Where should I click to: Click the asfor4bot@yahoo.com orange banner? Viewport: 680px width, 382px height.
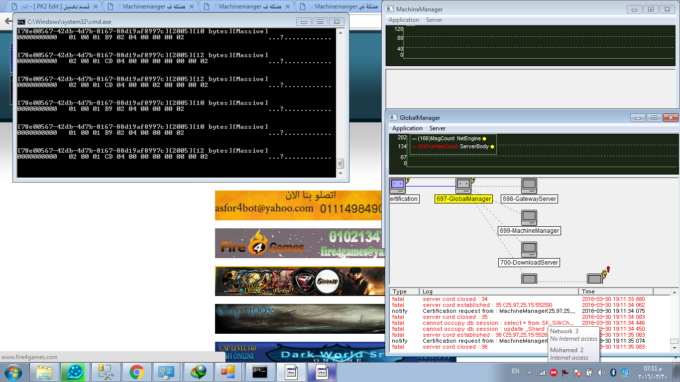(x=298, y=205)
